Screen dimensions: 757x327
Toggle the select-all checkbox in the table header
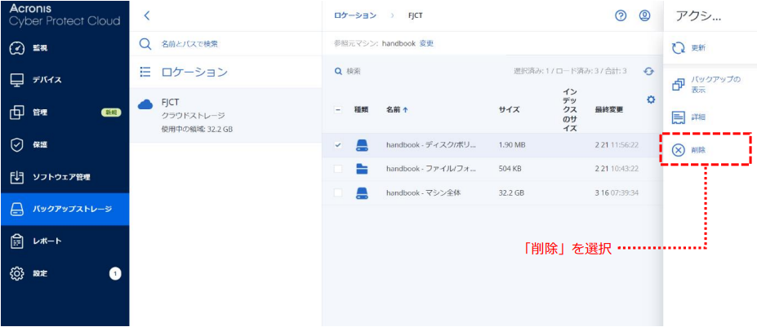338,109
